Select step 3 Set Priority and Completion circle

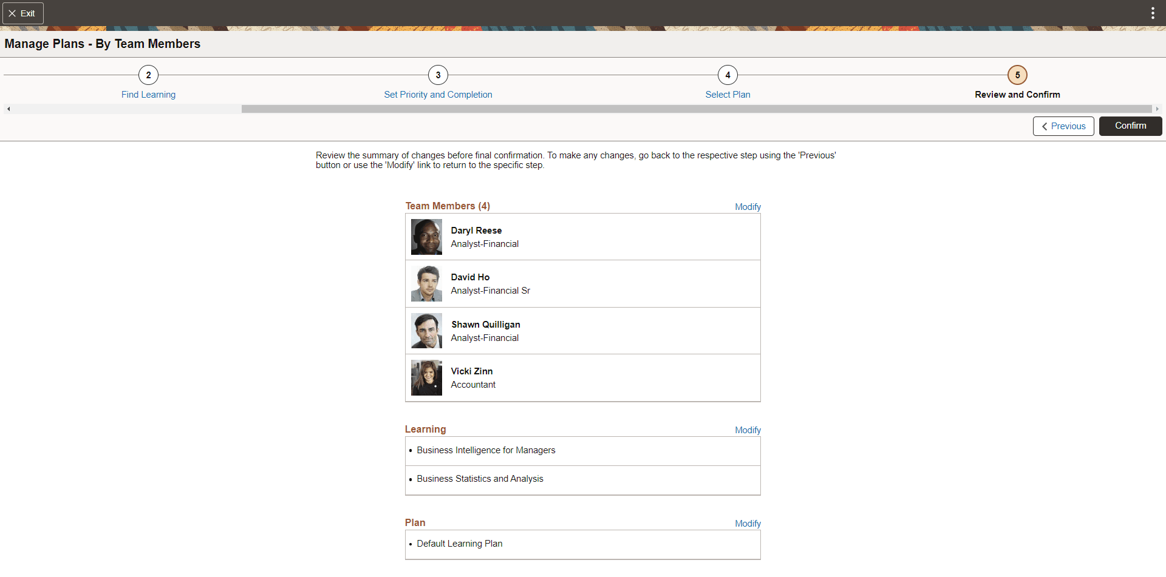click(x=438, y=75)
